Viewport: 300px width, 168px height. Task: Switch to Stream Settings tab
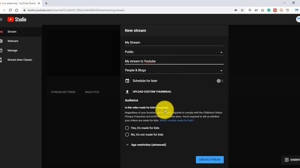(63, 92)
